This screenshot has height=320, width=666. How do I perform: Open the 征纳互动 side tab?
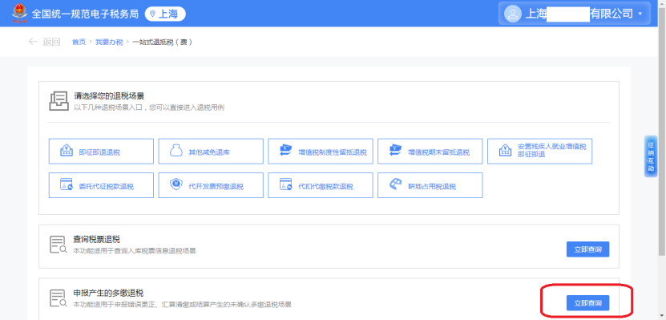pos(651,156)
